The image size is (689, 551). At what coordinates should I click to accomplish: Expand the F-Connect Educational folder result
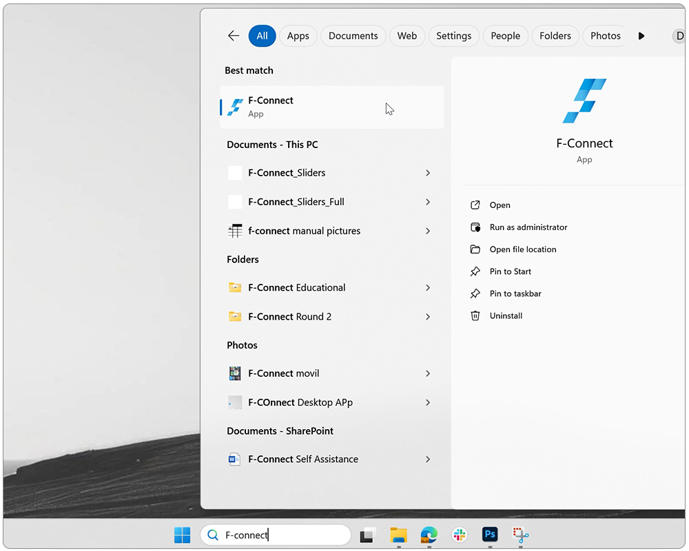point(428,287)
